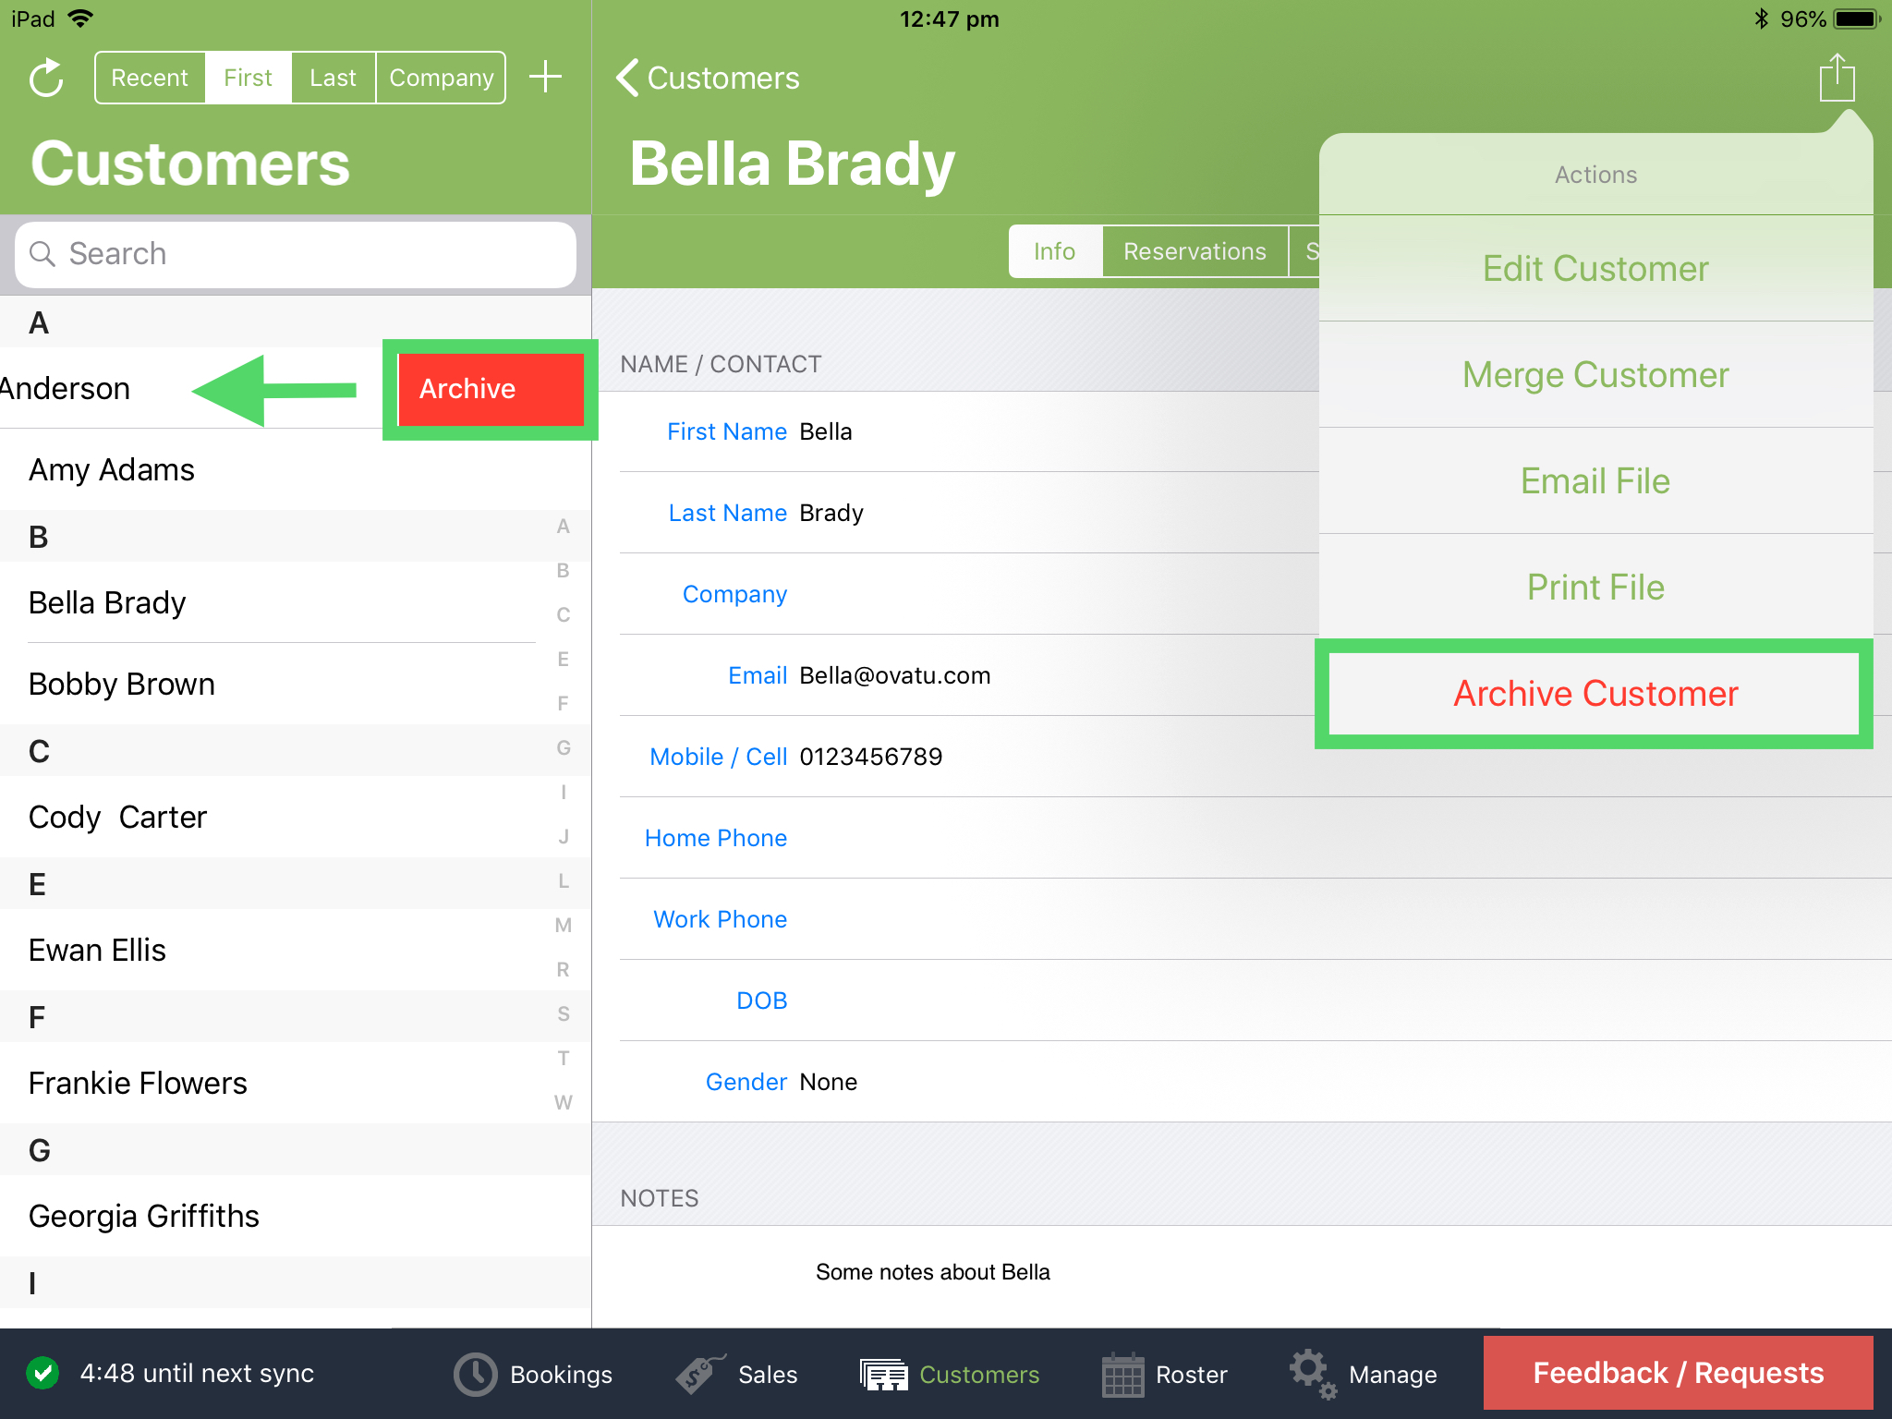1892x1419 pixels.
Task: Jump to letter C in index
Action: tap(563, 615)
